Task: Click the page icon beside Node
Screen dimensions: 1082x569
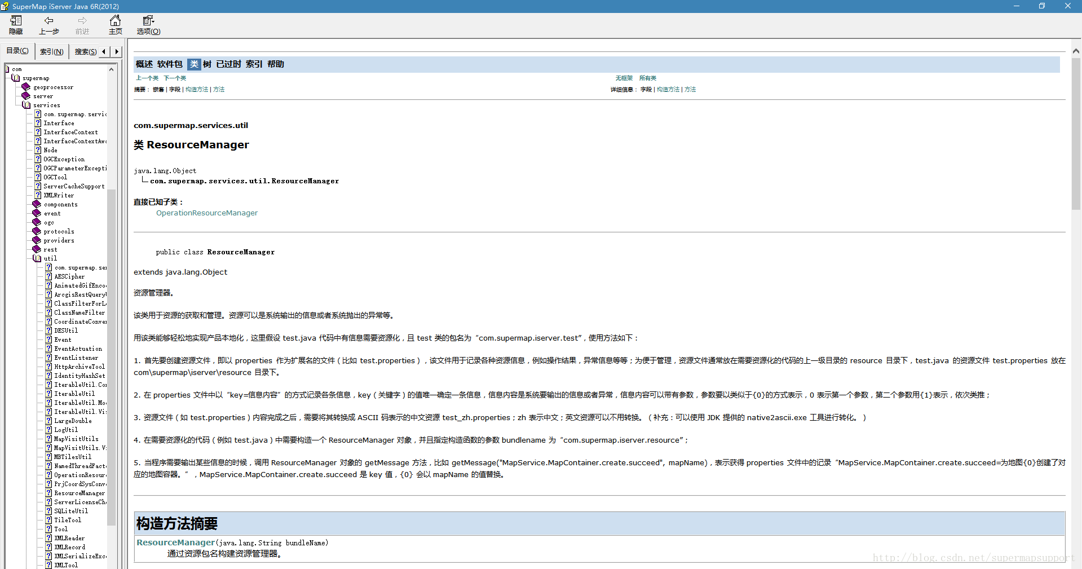Action: click(x=38, y=150)
